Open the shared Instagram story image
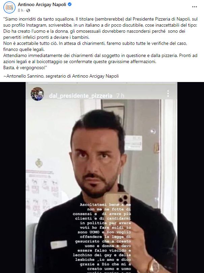The height and width of the screenshot is (273, 204). pos(102,178)
